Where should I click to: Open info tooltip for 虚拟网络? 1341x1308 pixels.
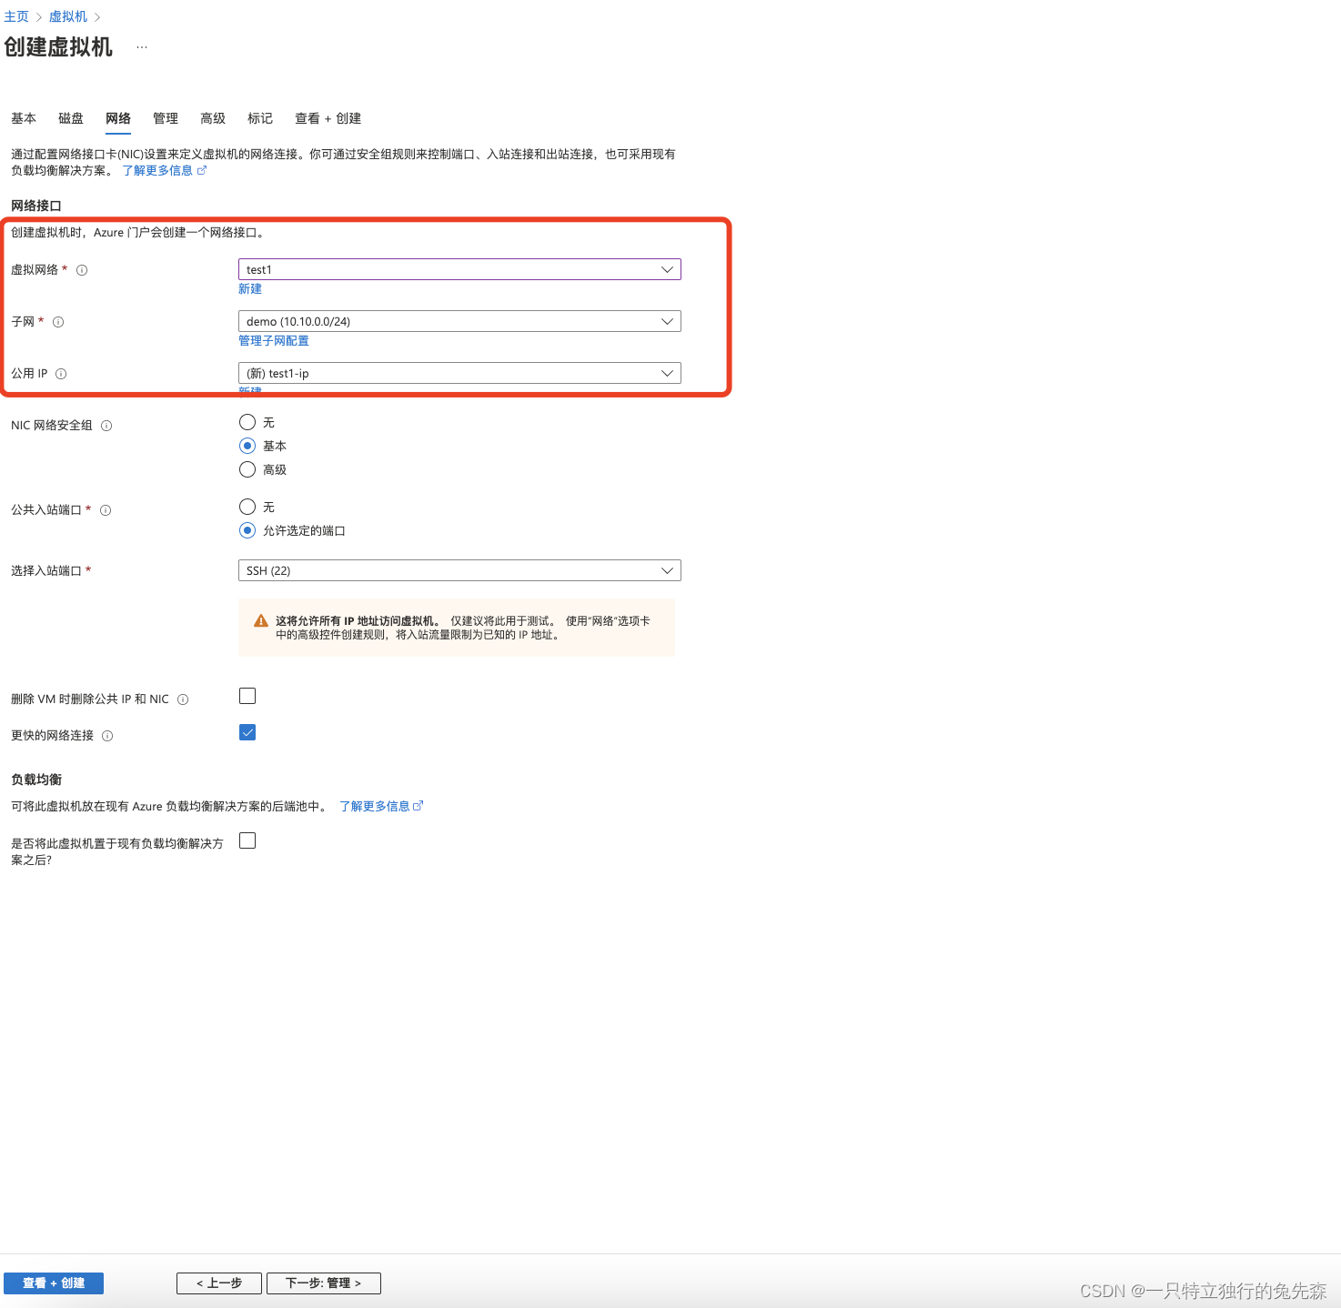tap(82, 270)
